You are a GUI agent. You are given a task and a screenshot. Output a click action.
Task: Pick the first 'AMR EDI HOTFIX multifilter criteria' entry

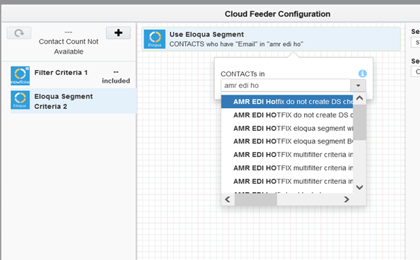(x=287, y=155)
